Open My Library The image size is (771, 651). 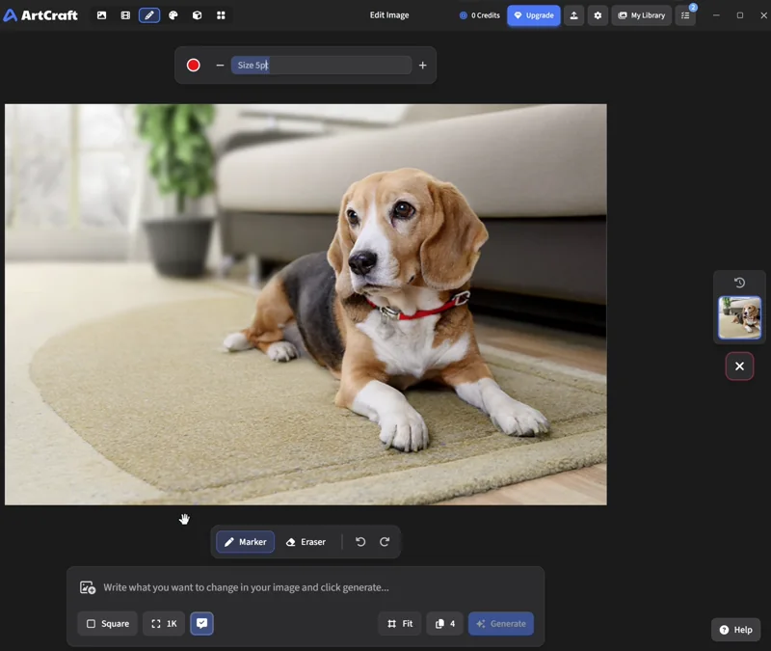641,15
